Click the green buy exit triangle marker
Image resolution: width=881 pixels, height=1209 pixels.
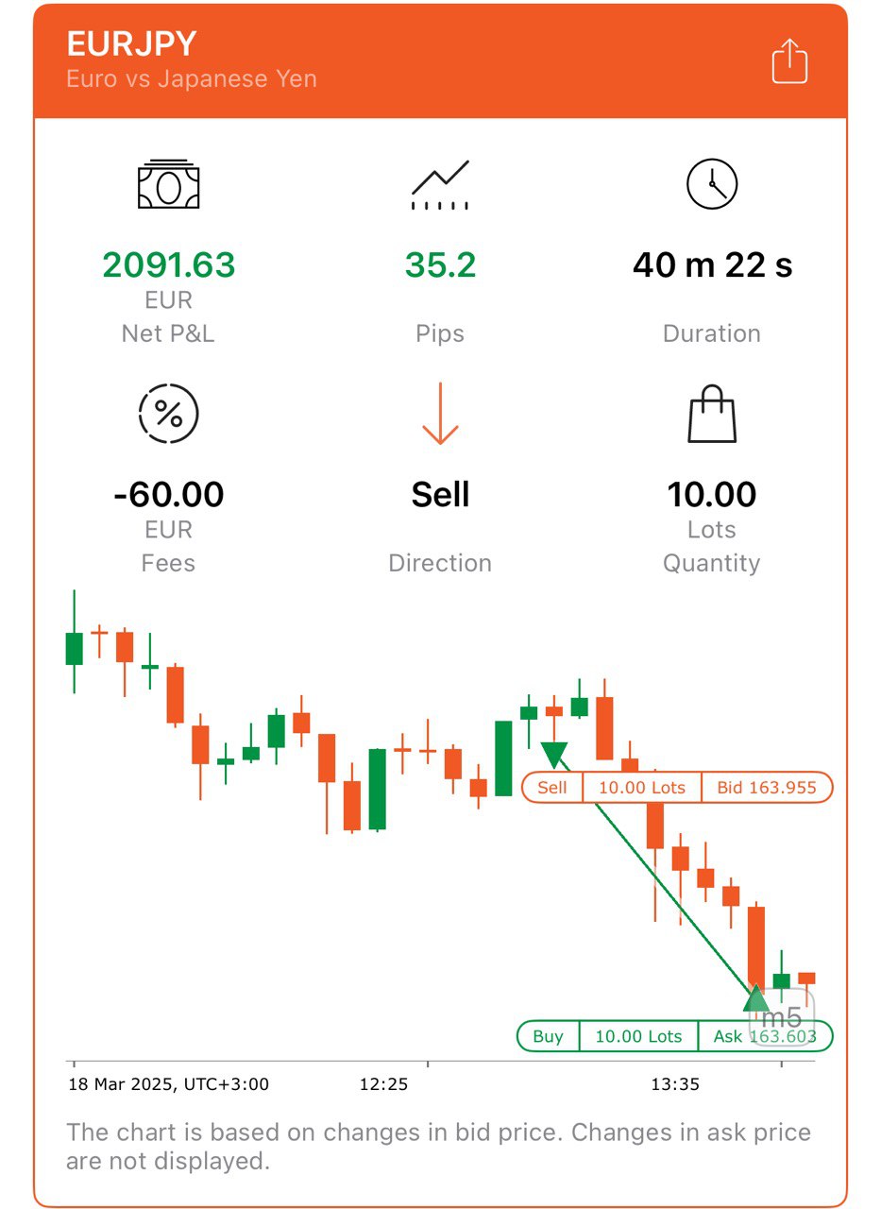[x=756, y=997]
